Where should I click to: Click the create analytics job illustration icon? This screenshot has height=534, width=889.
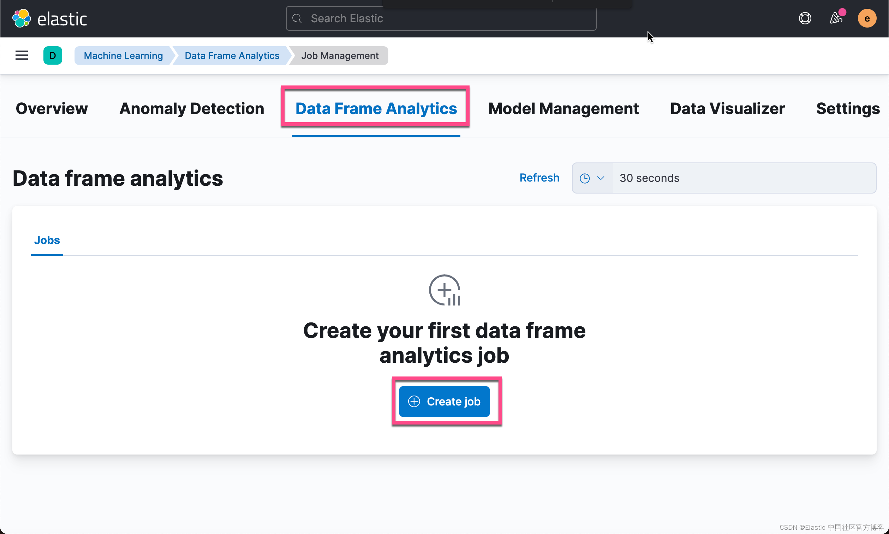[x=445, y=290]
